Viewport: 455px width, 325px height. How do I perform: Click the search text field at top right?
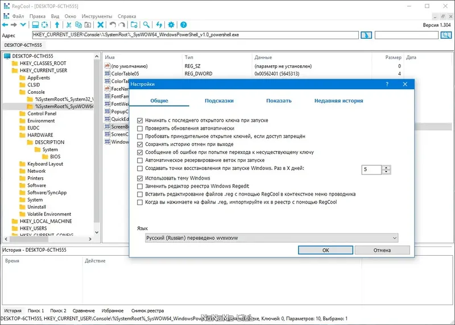click(406, 35)
